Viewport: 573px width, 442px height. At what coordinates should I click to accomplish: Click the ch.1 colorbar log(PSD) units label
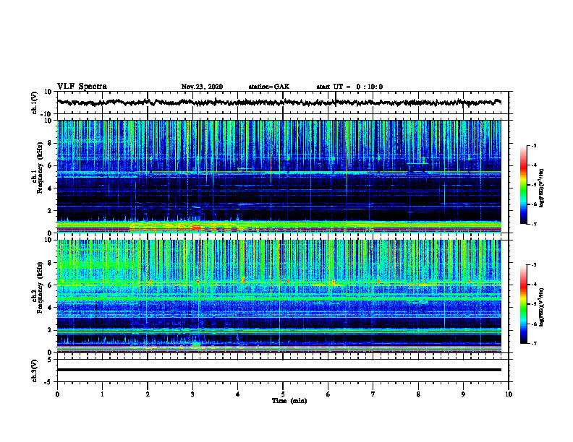(542, 188)
